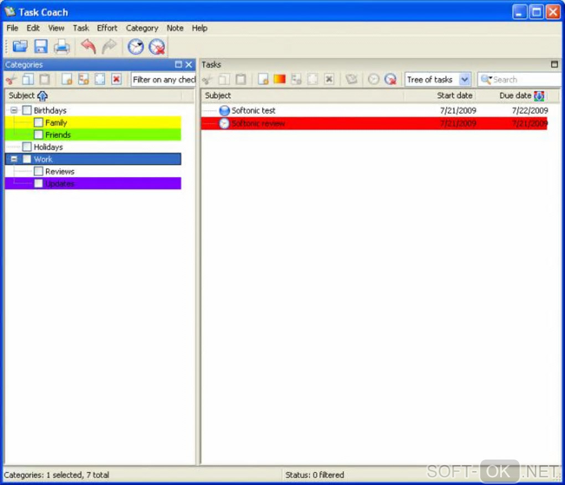Edit the selected task via Tasks toolbar icon
Screen dimensions: 565x485
pos(313,79)
